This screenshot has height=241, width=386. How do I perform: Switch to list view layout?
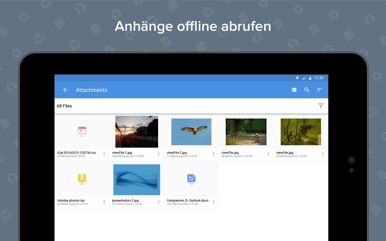[x=294, y=90]
